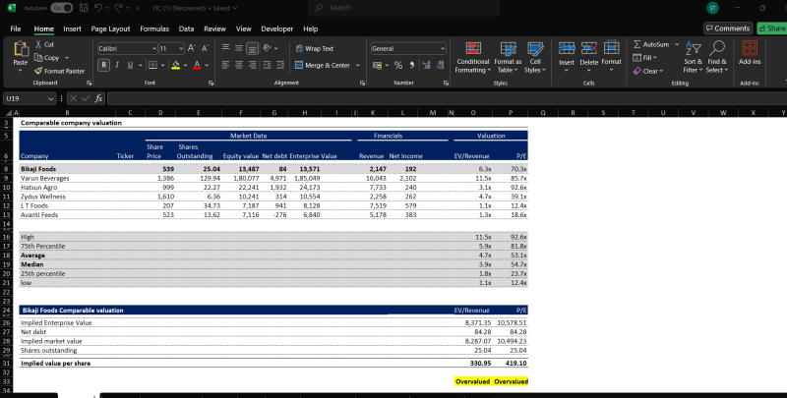Click the Accounting Number Format icon
Viewport: 787px width, 398px height.
point(378,65)
